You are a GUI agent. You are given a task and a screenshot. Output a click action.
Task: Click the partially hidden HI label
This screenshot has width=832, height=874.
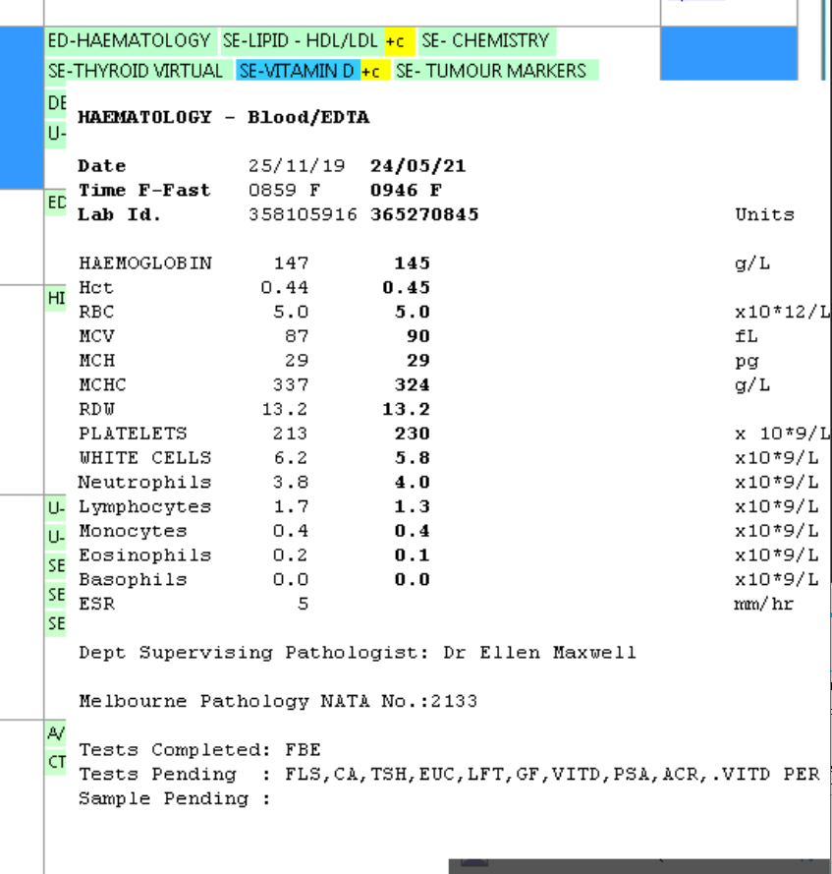coord(56,298)
